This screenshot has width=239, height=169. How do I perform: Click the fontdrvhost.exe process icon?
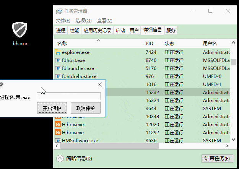click(58, 76)
